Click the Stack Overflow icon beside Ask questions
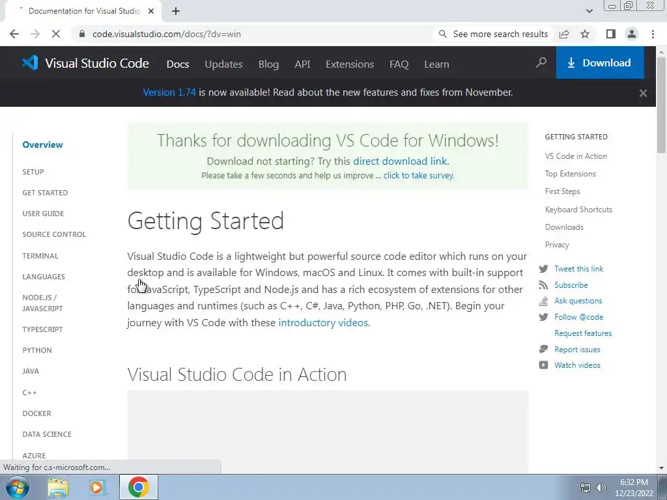 coord(544,301)
